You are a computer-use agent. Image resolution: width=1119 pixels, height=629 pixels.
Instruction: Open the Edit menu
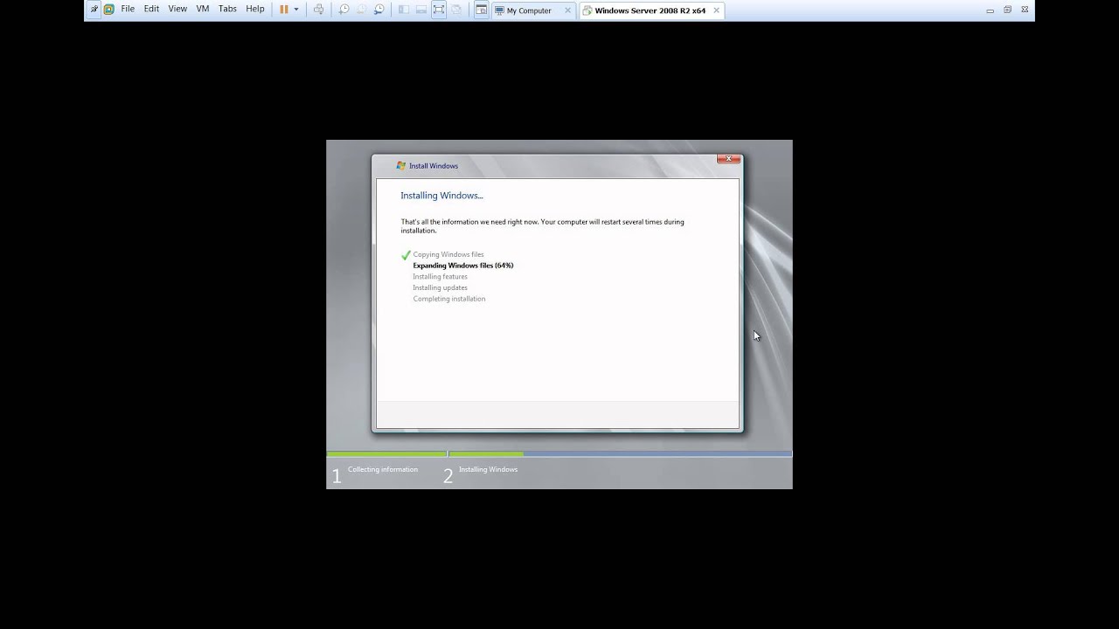pyautogui.click(x=151, y=10)
